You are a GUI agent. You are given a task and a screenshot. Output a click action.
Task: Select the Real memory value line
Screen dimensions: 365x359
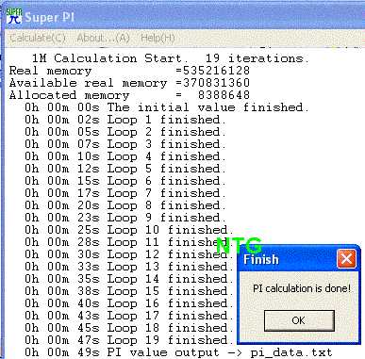point(129,71)
